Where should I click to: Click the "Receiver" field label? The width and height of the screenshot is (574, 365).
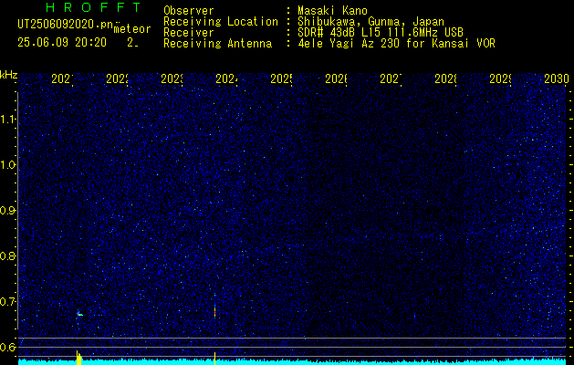(x=189, y=33)
